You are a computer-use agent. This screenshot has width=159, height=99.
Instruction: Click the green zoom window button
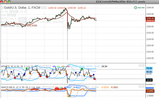coord(9,2)
